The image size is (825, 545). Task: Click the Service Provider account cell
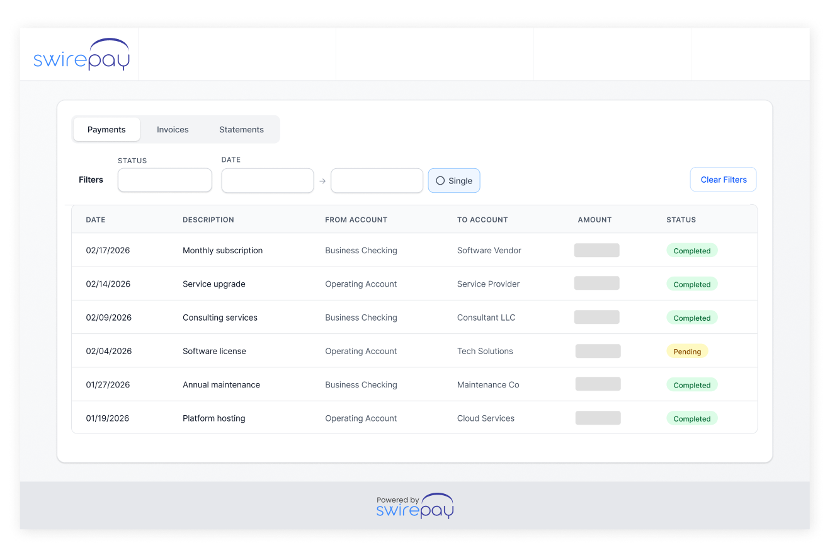(489, 284)
